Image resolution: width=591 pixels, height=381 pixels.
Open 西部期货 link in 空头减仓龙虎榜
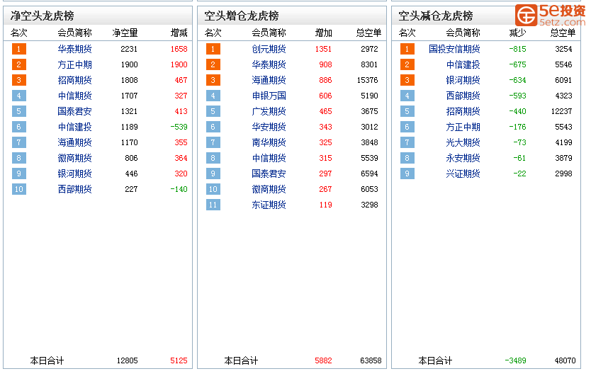pos(463,96)
